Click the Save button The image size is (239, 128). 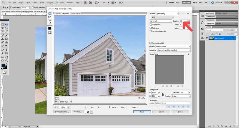tap(142, 112)
